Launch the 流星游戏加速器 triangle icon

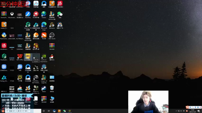pyautogui.click(x=36, y=26)
